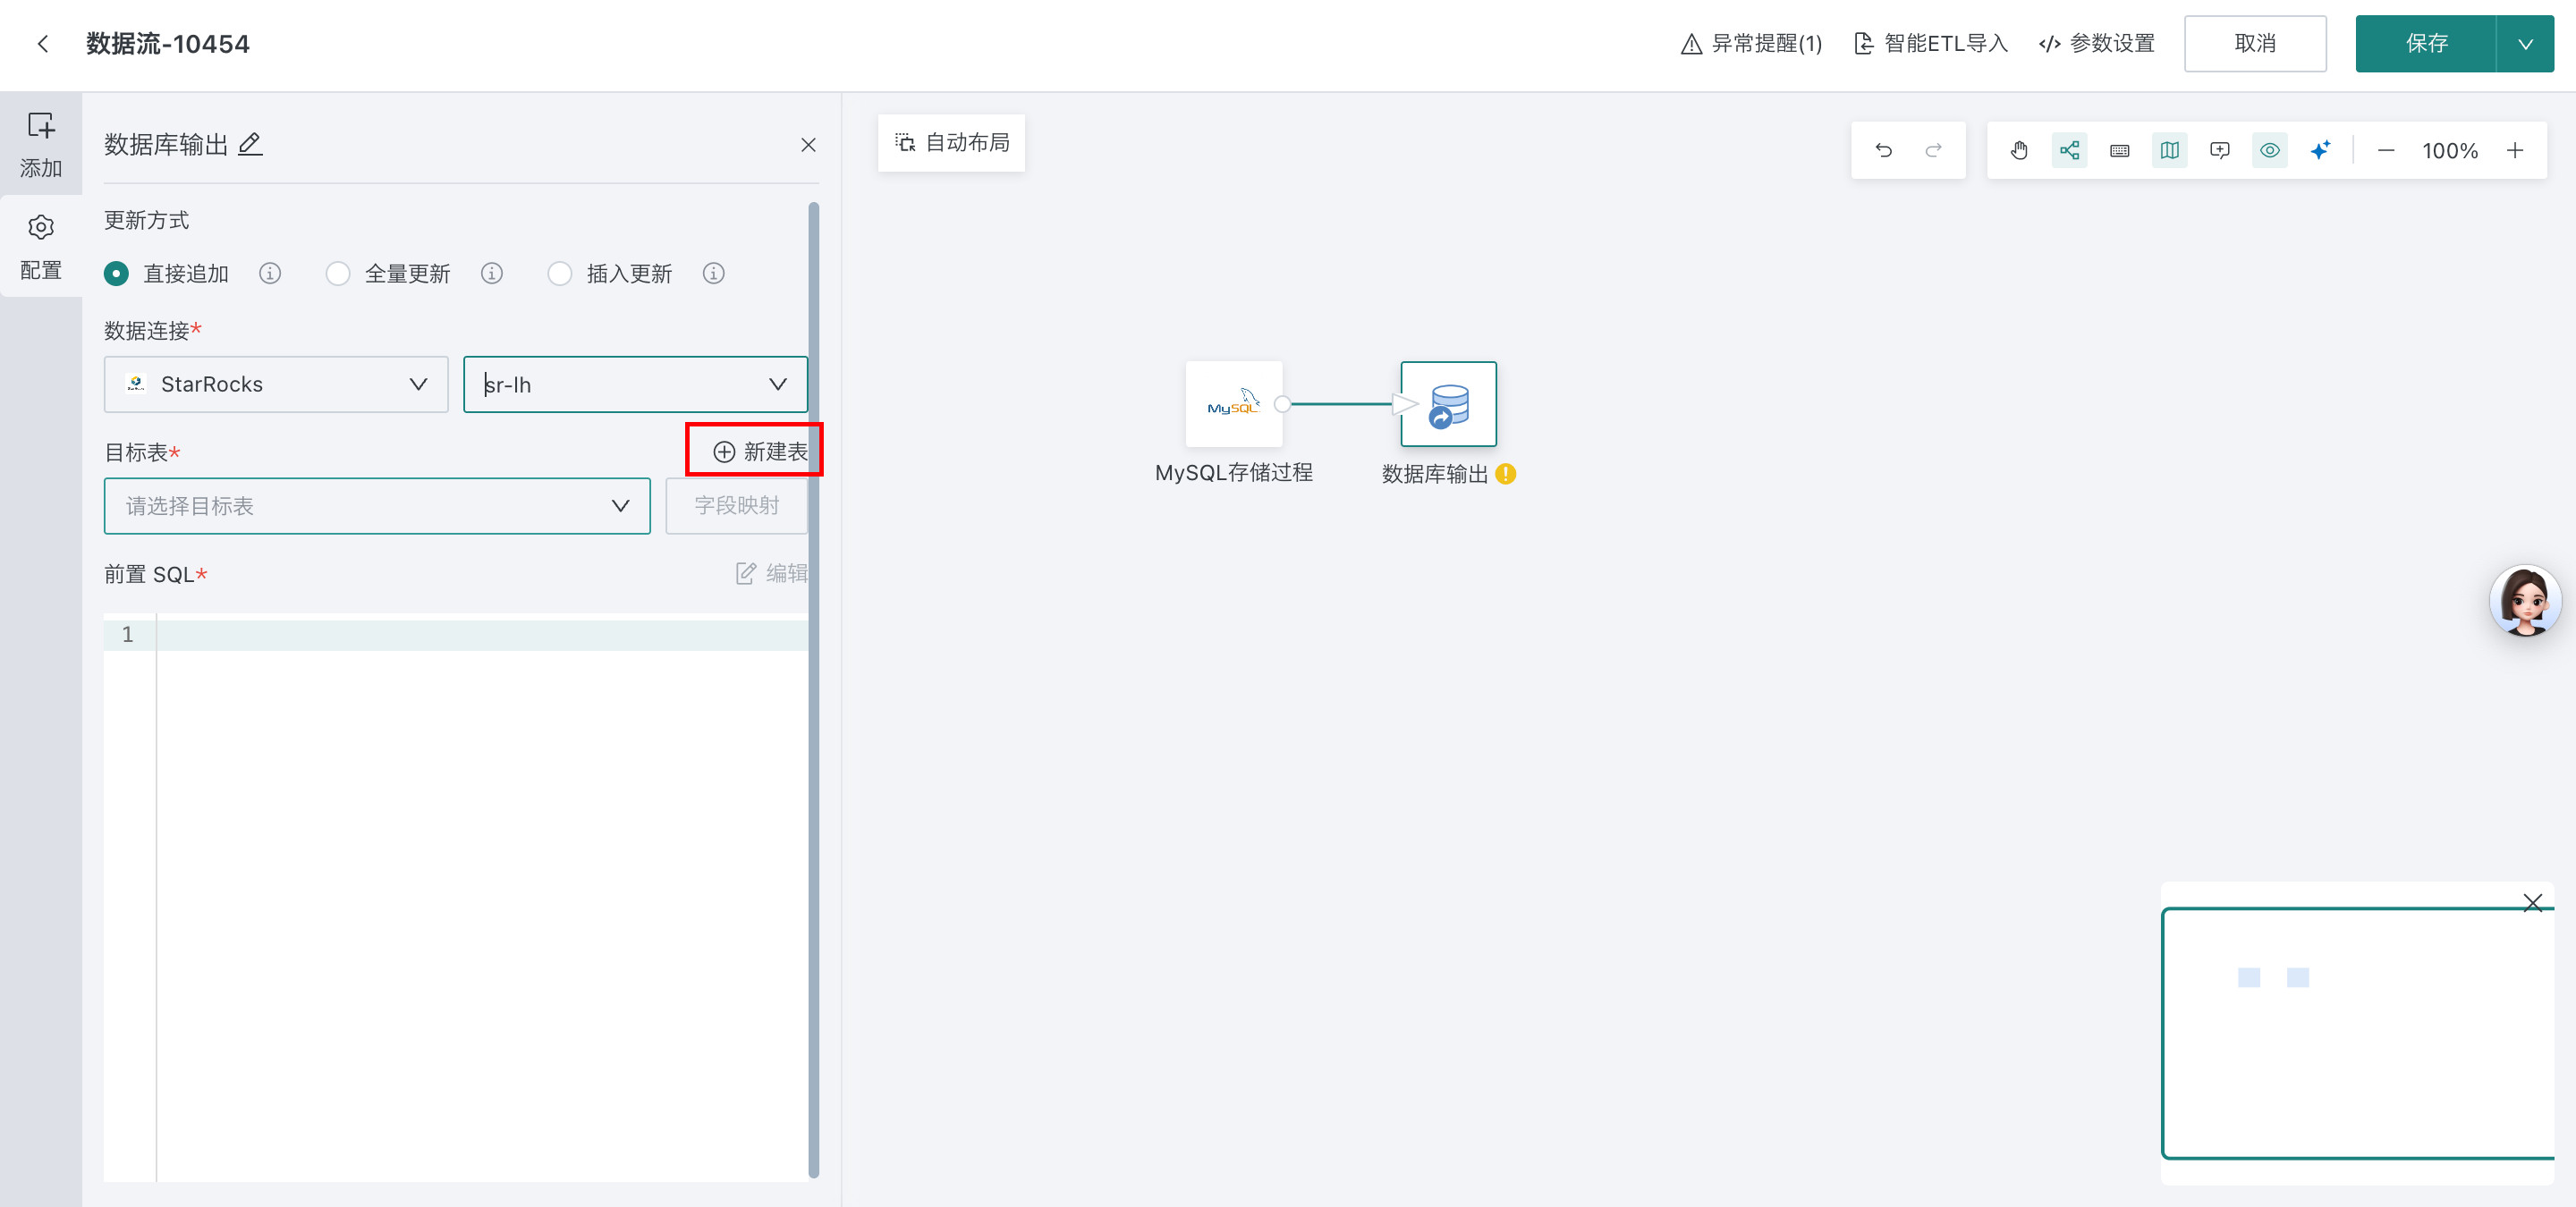Image resolution: width=2576 pixels, height=1207 pixels.
Task: Click the 自动布局 button
Action: [x=951, y=143]
